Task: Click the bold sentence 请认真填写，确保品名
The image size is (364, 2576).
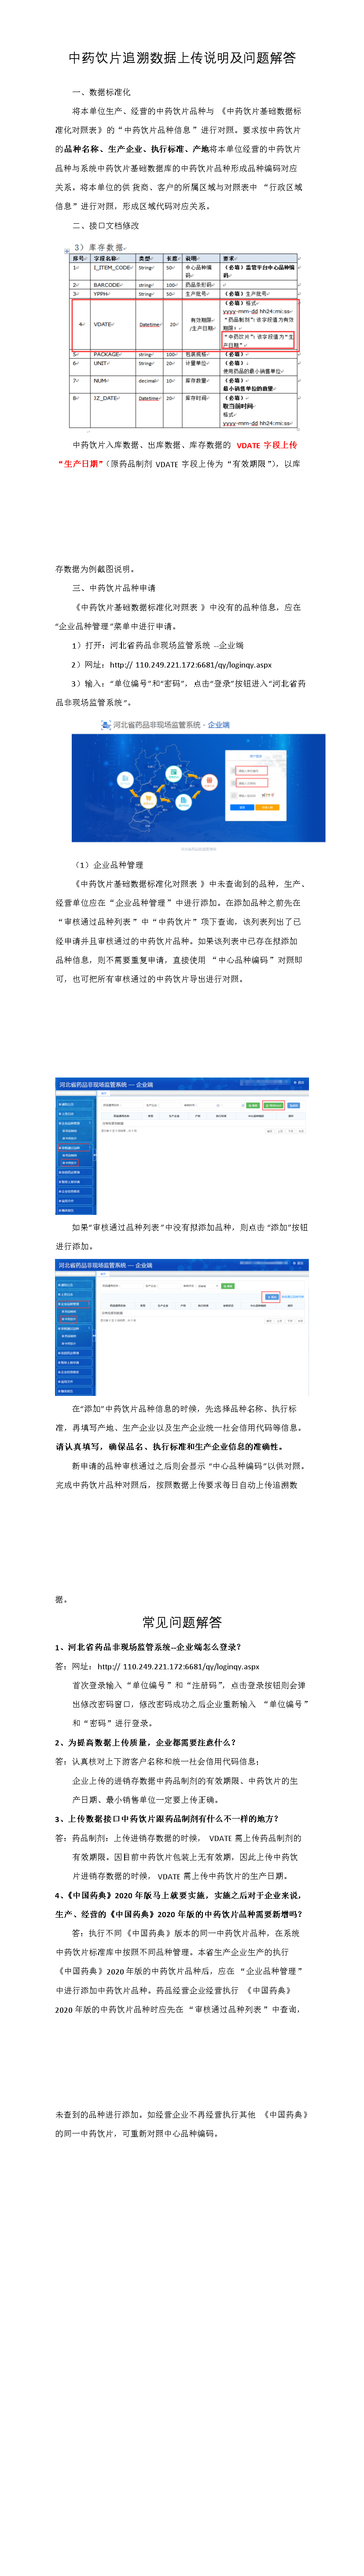Action: [170, 1446]
